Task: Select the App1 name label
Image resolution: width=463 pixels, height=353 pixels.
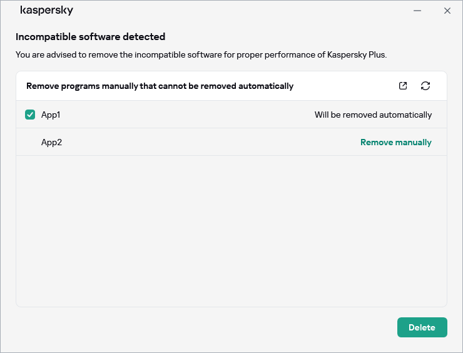Action: 51,115
